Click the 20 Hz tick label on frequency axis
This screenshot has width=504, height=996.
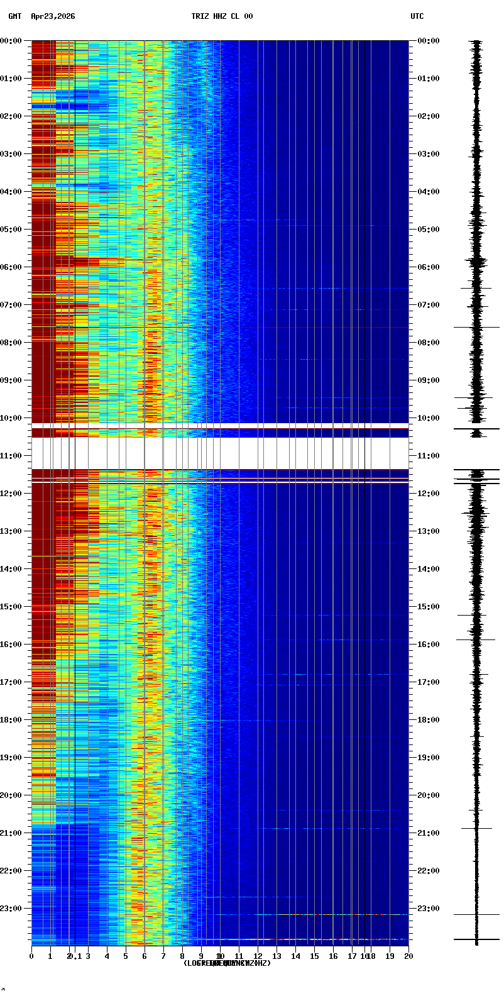(x=408, y=956)
